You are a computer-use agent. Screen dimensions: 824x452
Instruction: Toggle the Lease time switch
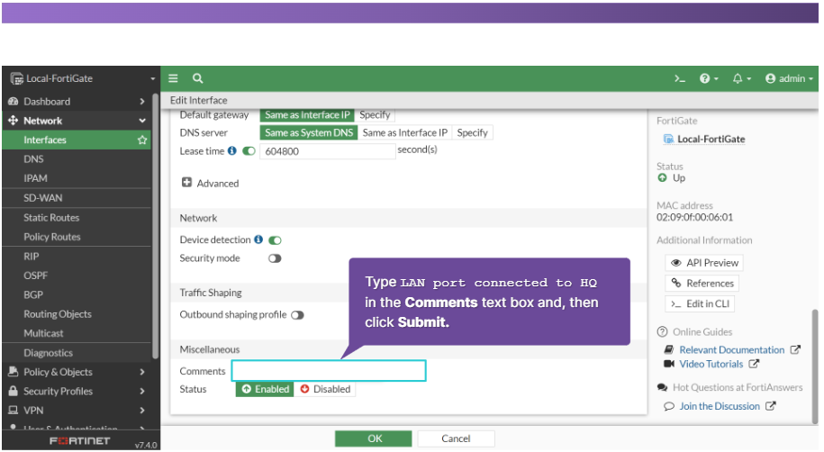point(249,151)
